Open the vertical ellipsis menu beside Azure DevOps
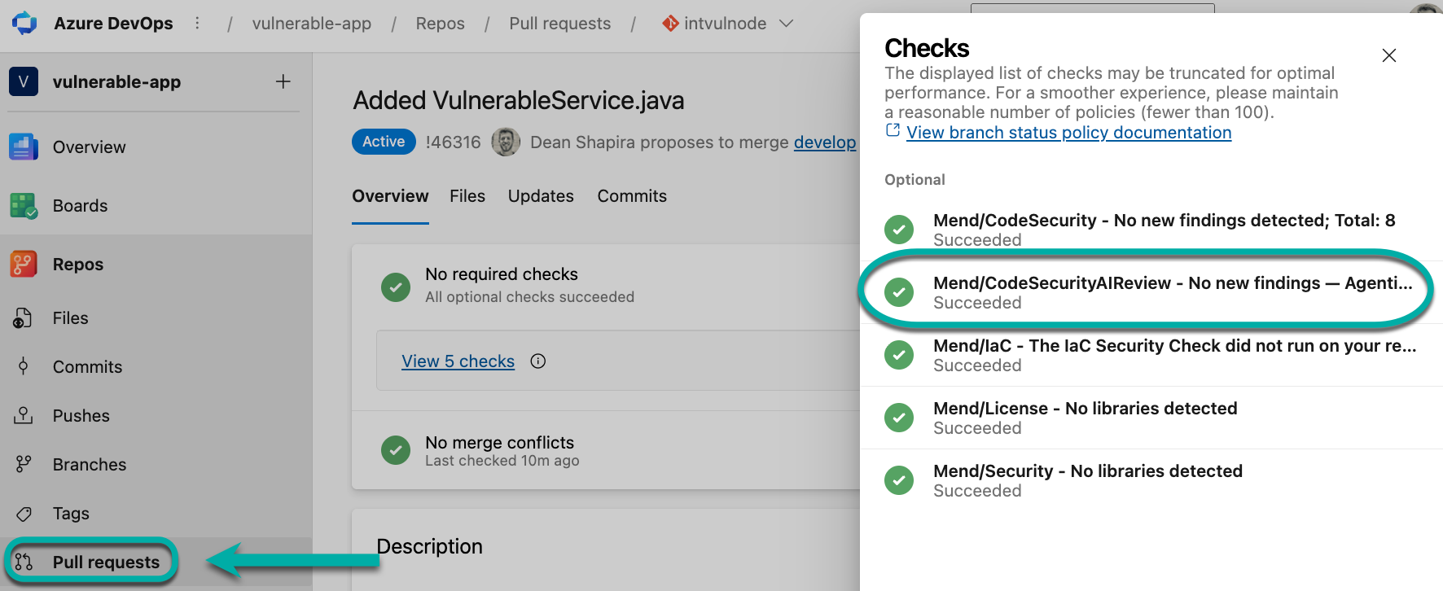1443x591 pixels. point(197,24)
